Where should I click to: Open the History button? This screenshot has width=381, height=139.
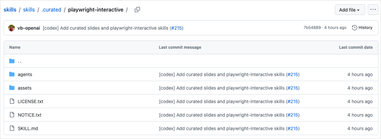click(x=362, y=28)
